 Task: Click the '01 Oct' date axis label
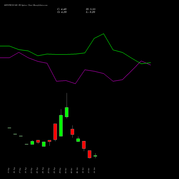coord(66,170)
